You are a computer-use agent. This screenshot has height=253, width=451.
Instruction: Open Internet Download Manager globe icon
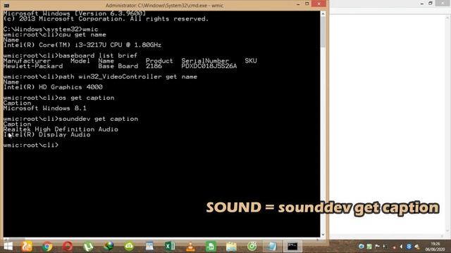109,247
